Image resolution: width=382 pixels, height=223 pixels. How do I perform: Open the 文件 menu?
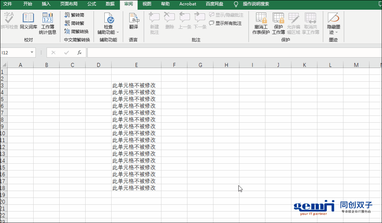(x=8, y=4)
